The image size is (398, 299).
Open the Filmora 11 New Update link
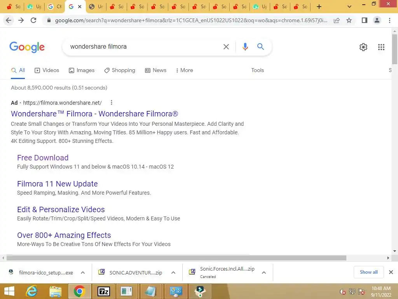(58, 184)
